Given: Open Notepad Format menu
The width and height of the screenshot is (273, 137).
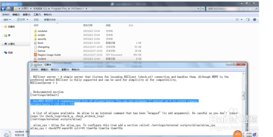Looking at the screenshot, I should point(55,70).
